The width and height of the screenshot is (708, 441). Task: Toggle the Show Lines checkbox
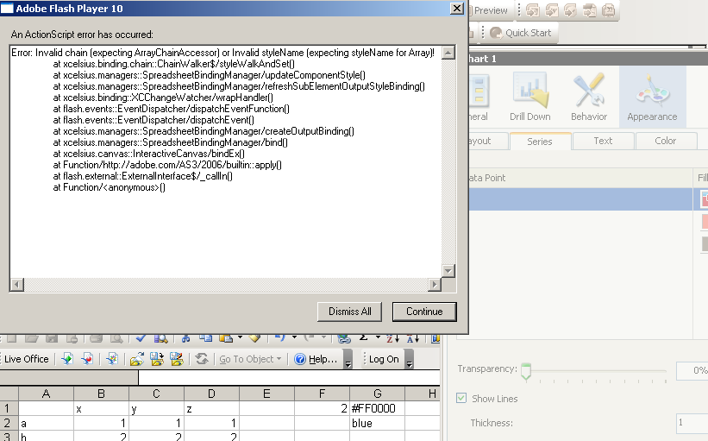pyautogui.click(x=461, y=398)
